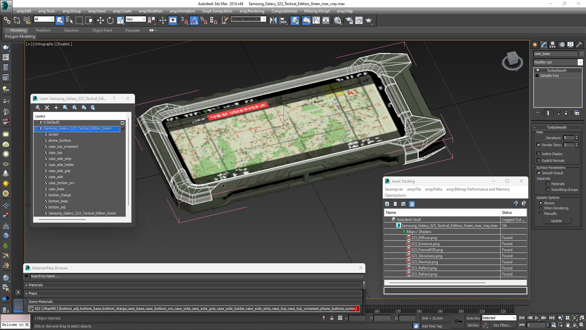Collapse the TurboSmooth rollout
Viewport: 586px width, 330px height.
534,127
